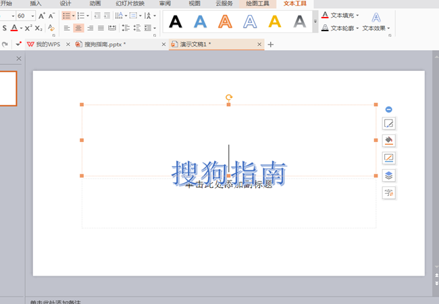Align the text to the left
Image resolution: width=439 pixels, height=304 pixels.
tap(67, 28)
